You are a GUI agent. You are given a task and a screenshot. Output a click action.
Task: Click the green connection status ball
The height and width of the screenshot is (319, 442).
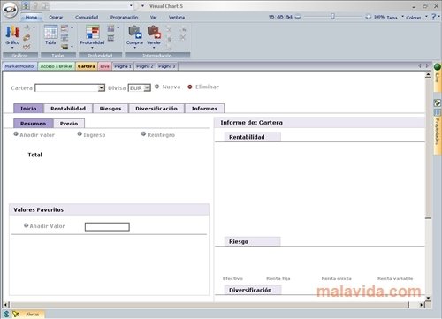438,66
